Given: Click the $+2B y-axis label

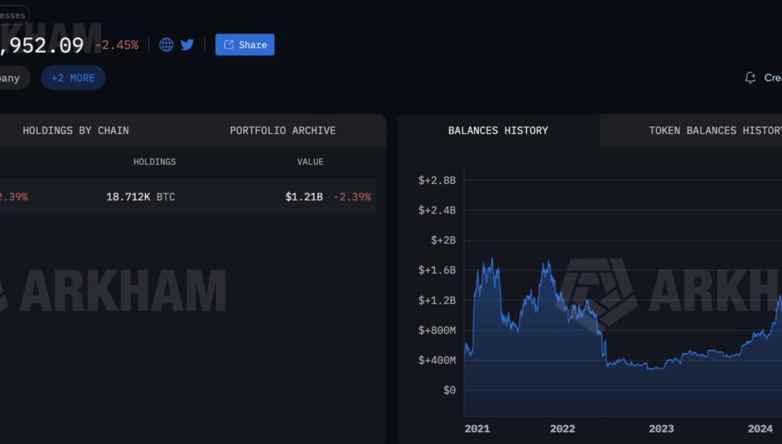Looking at the screenshot, I should point(443,240).
